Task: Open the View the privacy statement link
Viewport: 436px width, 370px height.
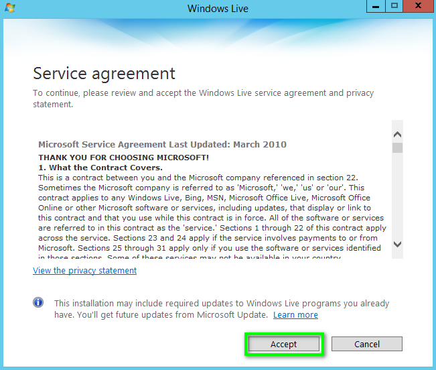Action: click(84, 270)
